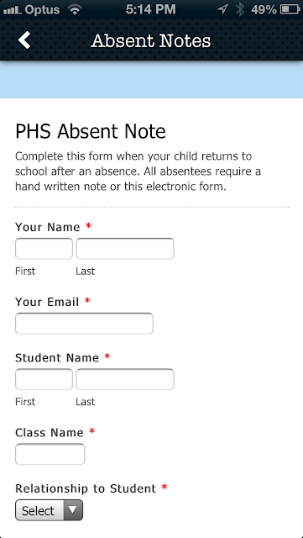Tap the battery icon in status bar
The width and height of the screenshot is (303, 538).
290,9
